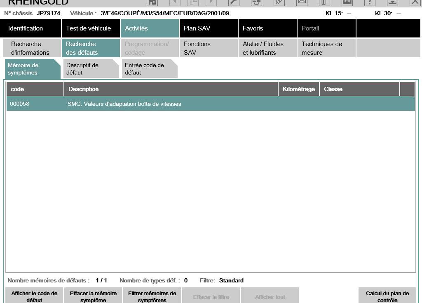This screenshot has width=422, height=303.
Task: Click vehicle description 3'/E46/COUPÉ/M3/S54 text
Action: click(x=165, y=14)
